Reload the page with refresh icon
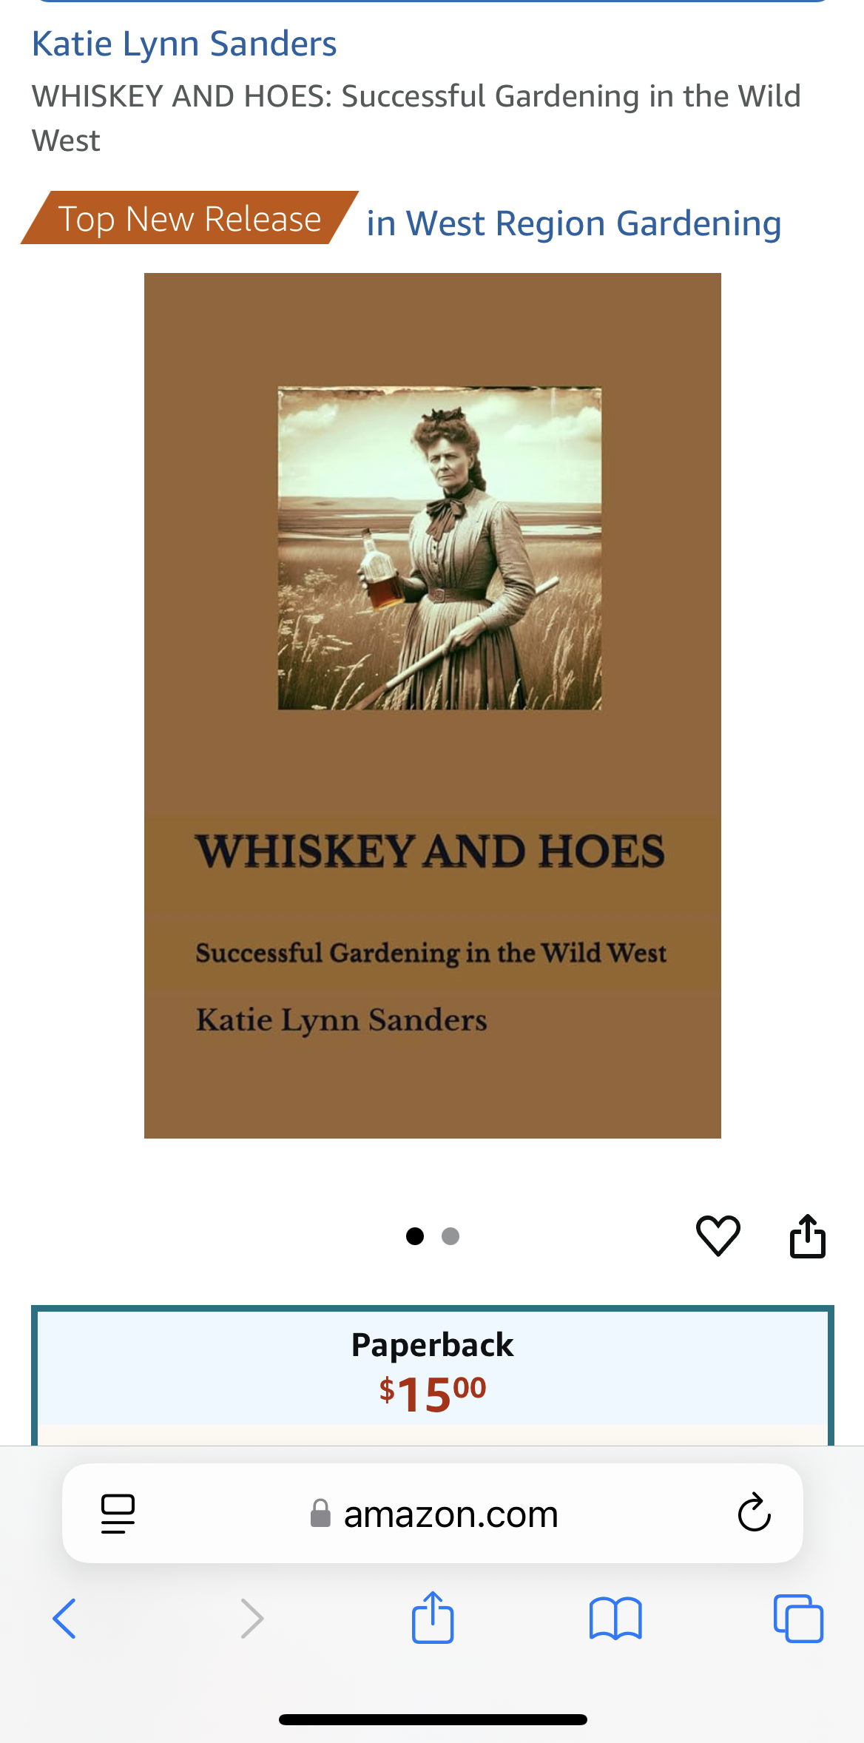The height and width of the screenshot is (1743, 864). coord(754,1512)
